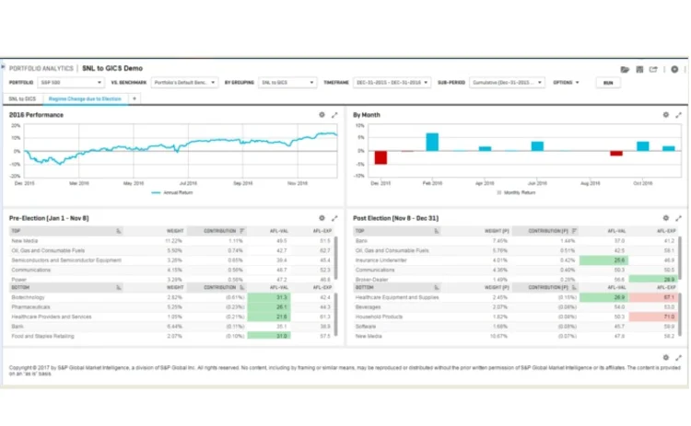Click 11.22% weight value for New Media
691x426 pixels.
pos(173,241)
